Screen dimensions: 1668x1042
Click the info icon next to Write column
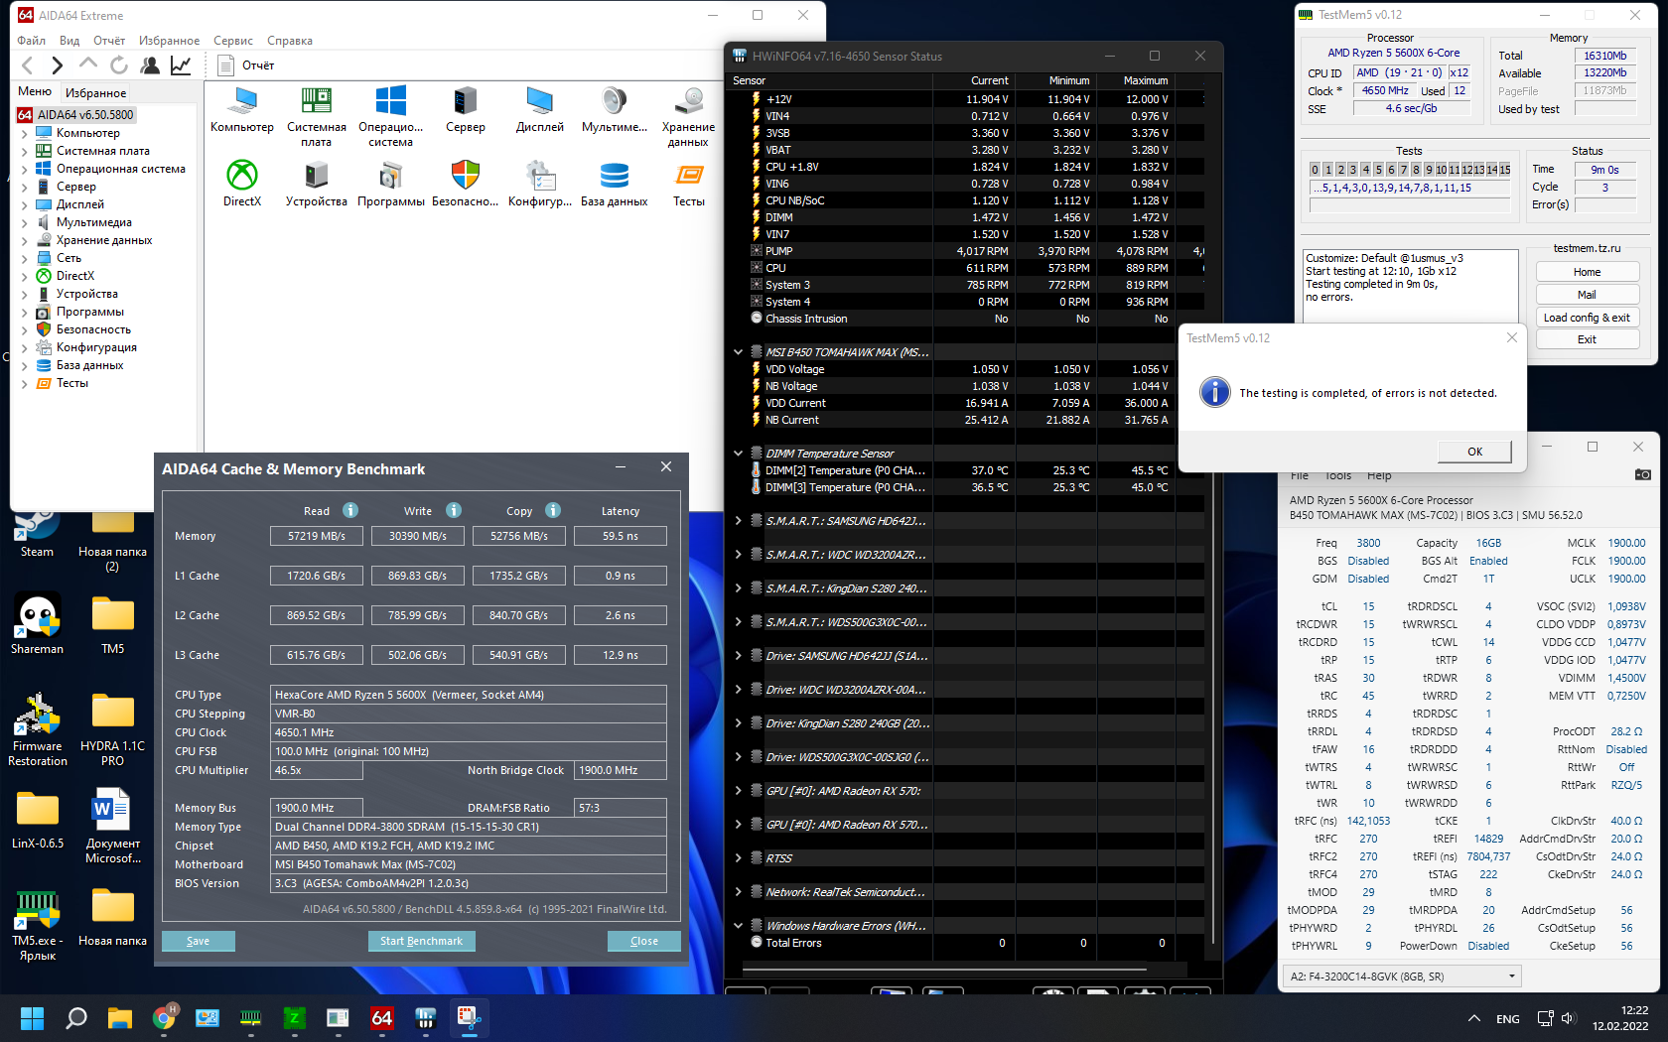454,510
